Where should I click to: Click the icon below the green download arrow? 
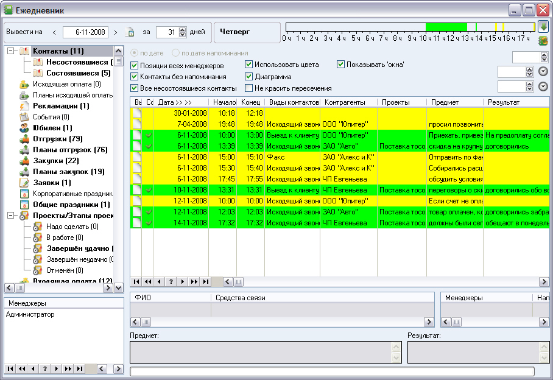click(543, 41)
